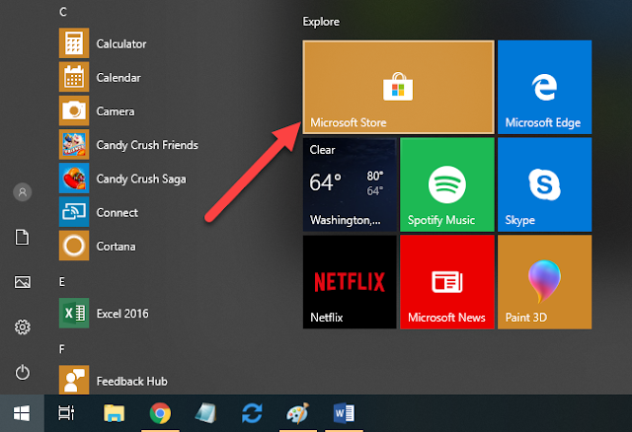
Task: Launch Google Chrome from the taskbar
Action: pos(160,413)
